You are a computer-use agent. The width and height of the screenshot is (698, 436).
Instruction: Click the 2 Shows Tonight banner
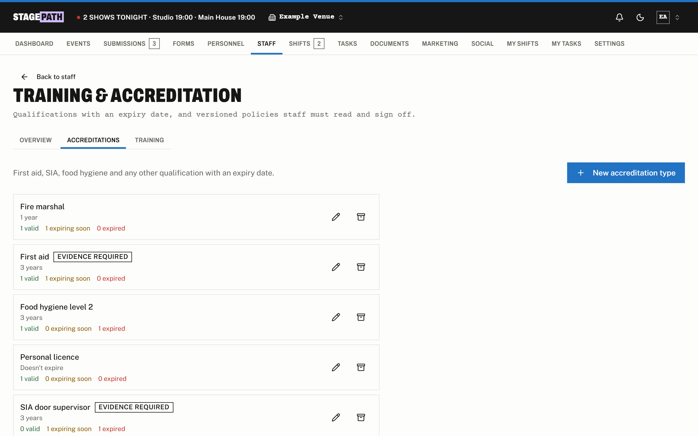(x=166, y=17)
